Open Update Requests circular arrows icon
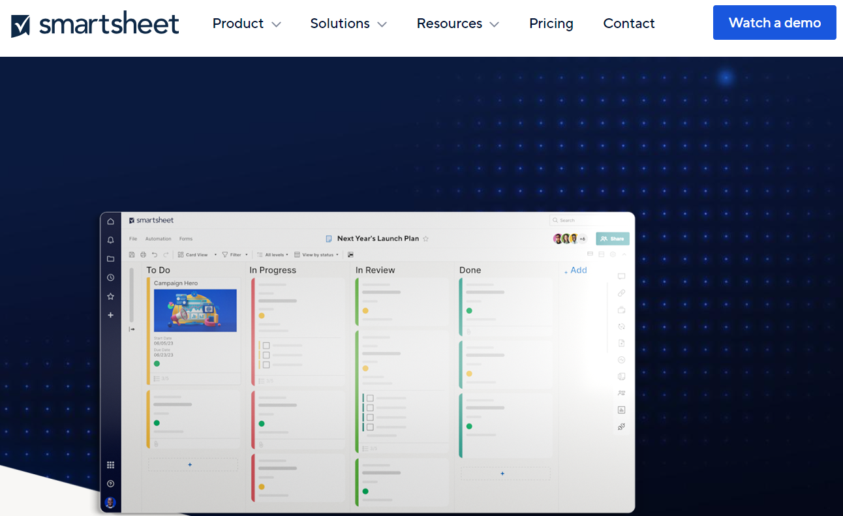This screenshot has width=843, height=516. [621, 326]
